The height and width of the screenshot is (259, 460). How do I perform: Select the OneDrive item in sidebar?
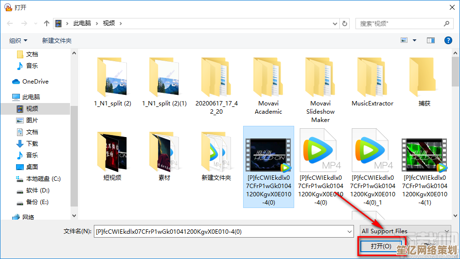tap(35, 82)
